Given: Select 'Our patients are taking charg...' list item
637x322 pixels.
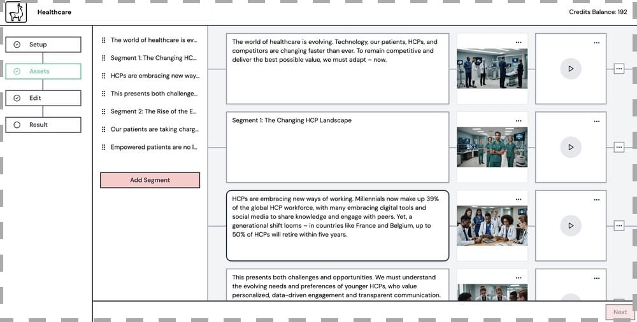Looking at the screenshot, I should (154, 130).
